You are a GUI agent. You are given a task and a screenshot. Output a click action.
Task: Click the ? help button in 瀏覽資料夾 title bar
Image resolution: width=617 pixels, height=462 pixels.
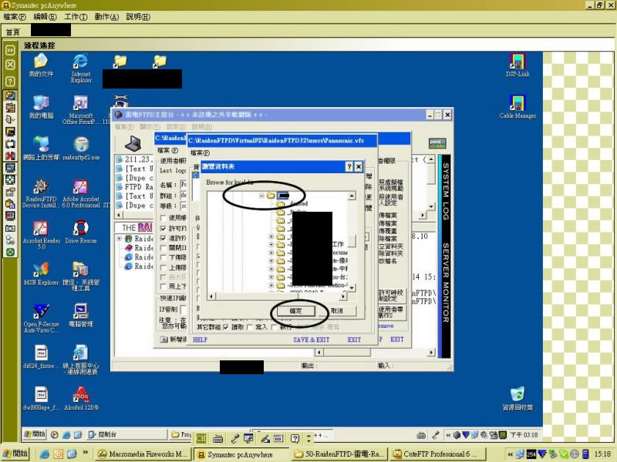(x=349, y=166)
